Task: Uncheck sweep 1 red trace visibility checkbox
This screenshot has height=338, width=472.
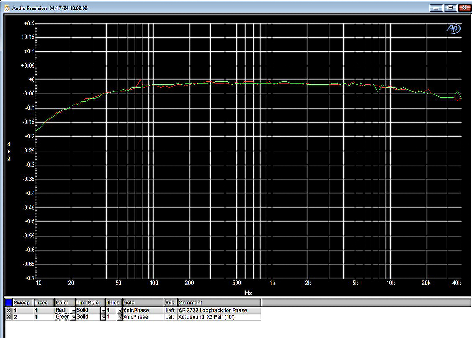Action: (x=8, y=310)
